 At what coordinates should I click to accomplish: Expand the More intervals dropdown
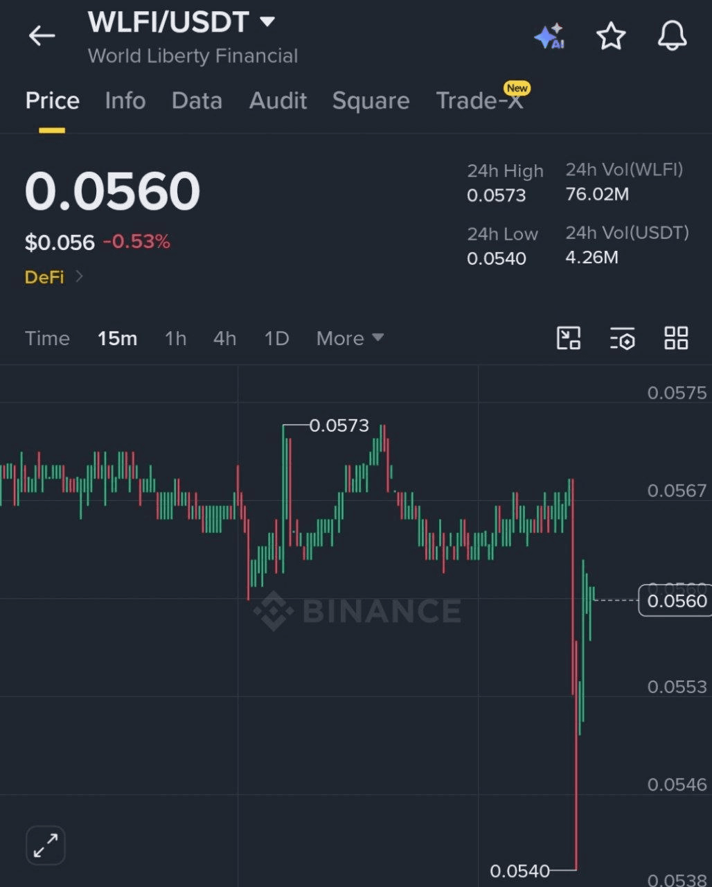(x=350, y=338)
